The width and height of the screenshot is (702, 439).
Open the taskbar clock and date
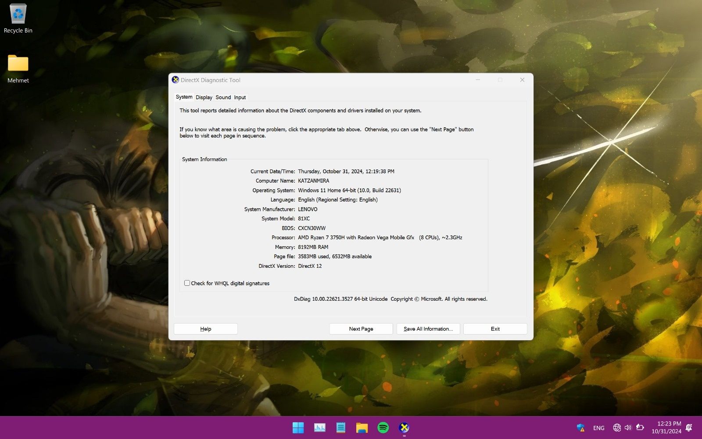pos(666,428)
